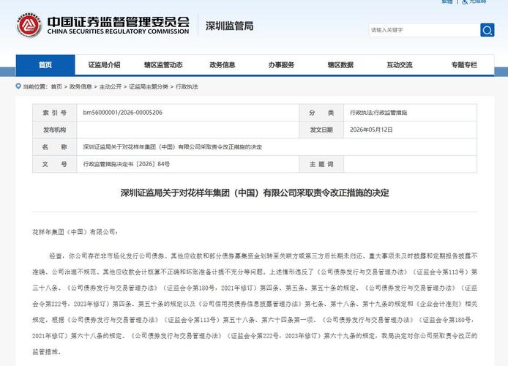508x366 pixels.
Task: Click the 中国证券监督管理委员会 title text
Action: point(119,22)
